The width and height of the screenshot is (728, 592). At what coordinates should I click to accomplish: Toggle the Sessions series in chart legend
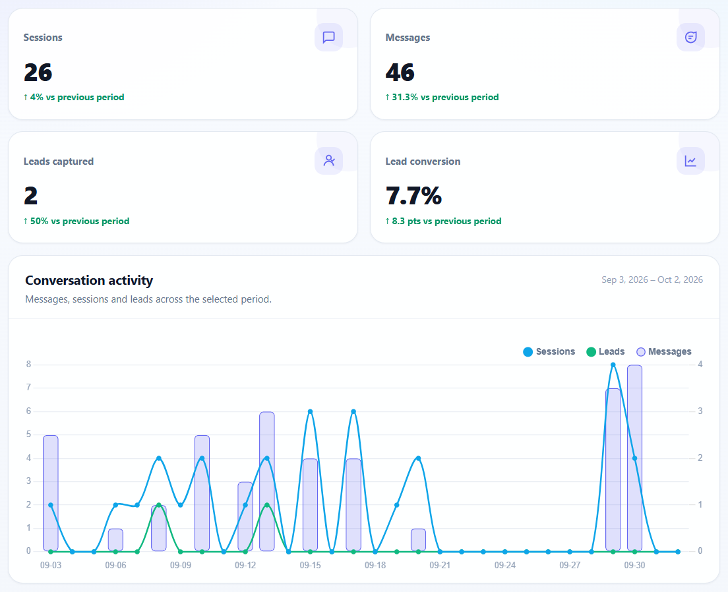pyautogui.click(x=549, y=351)
